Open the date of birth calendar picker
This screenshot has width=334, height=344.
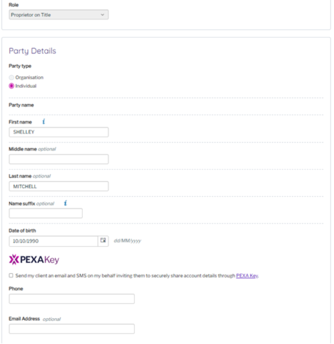click(x=103, y=241)
